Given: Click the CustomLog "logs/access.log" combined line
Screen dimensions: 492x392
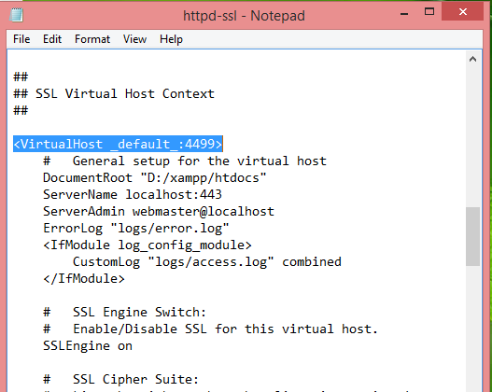Looking at the screenshot, I should point(207,262).
